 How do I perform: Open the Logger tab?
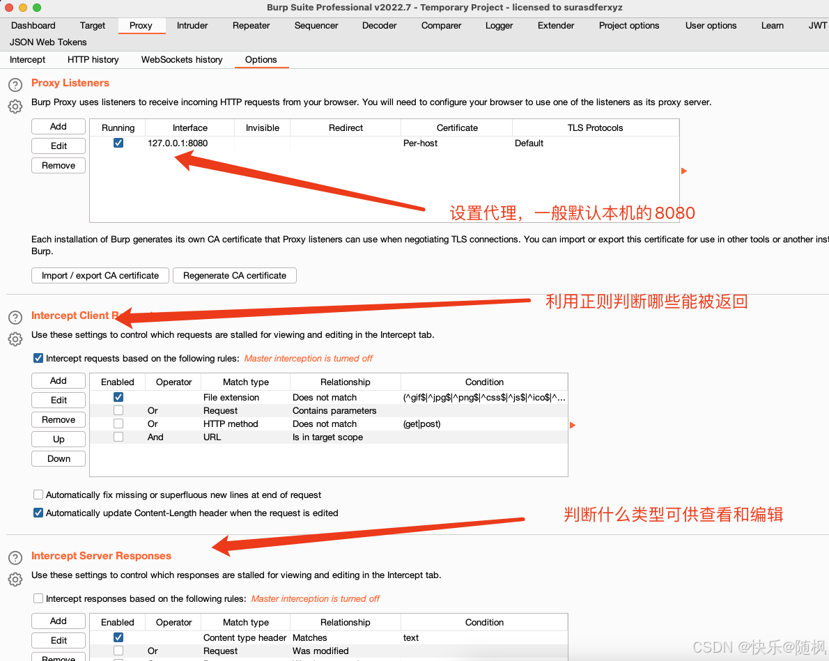499,25
